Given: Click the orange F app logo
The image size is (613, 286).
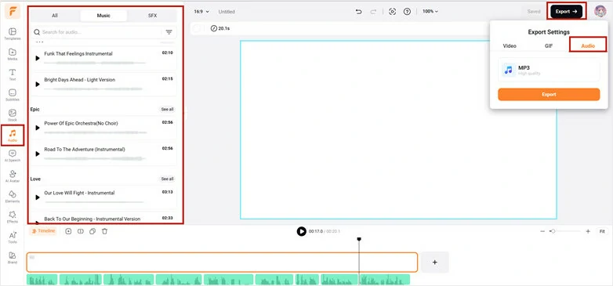Looking at the screenshot, I should tap(13, 12).
